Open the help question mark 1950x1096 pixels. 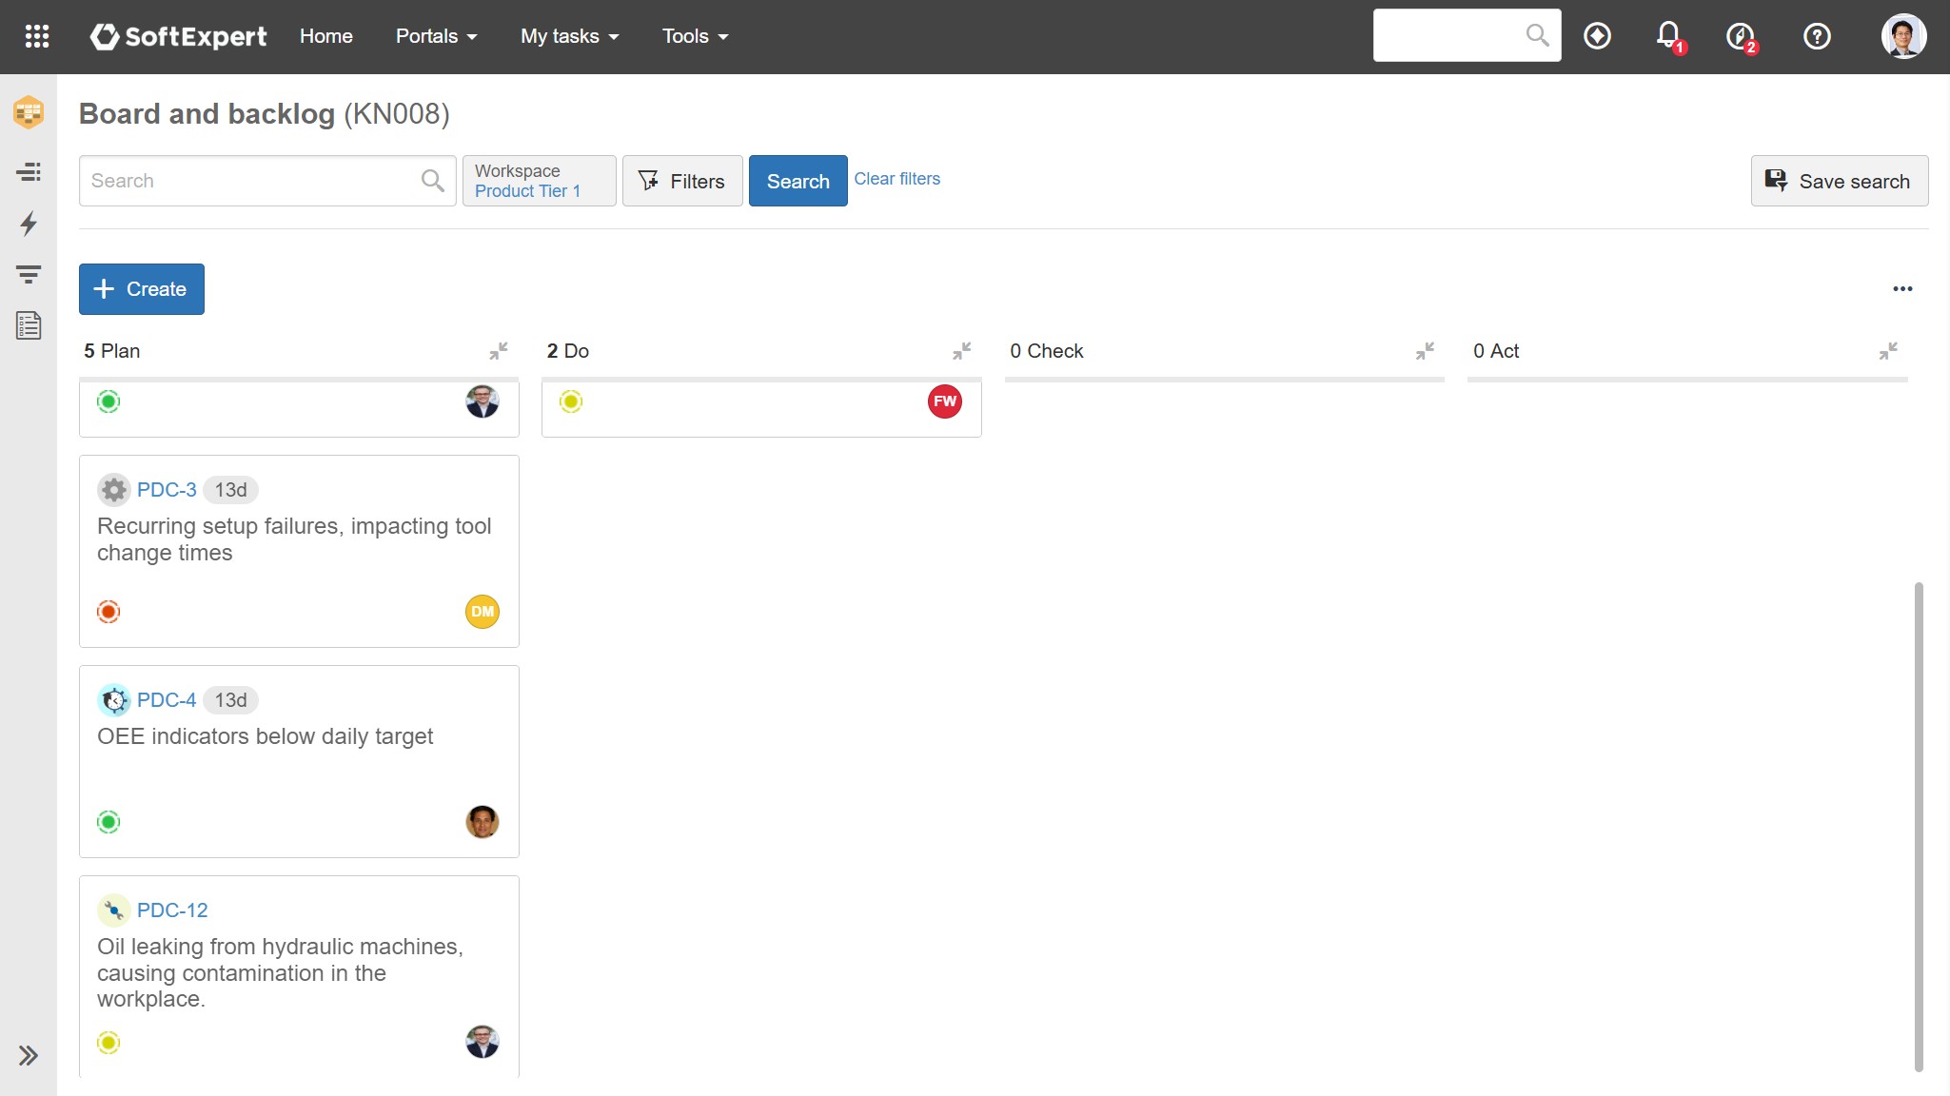click(1817, 36)
